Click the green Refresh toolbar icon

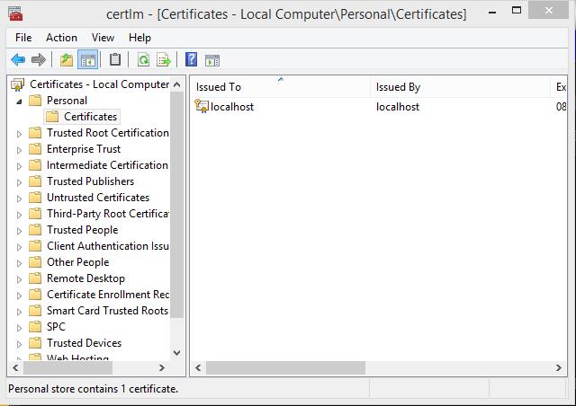coord(143,60)
